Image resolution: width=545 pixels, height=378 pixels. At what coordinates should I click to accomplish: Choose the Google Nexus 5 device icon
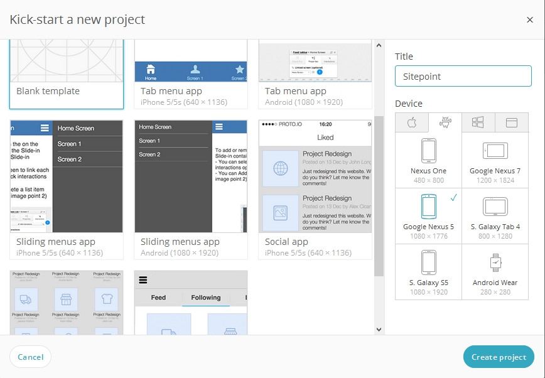click(x=428, y=206)
